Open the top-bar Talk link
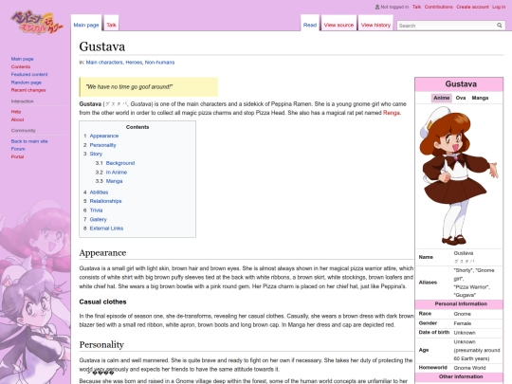 point(416,7)
